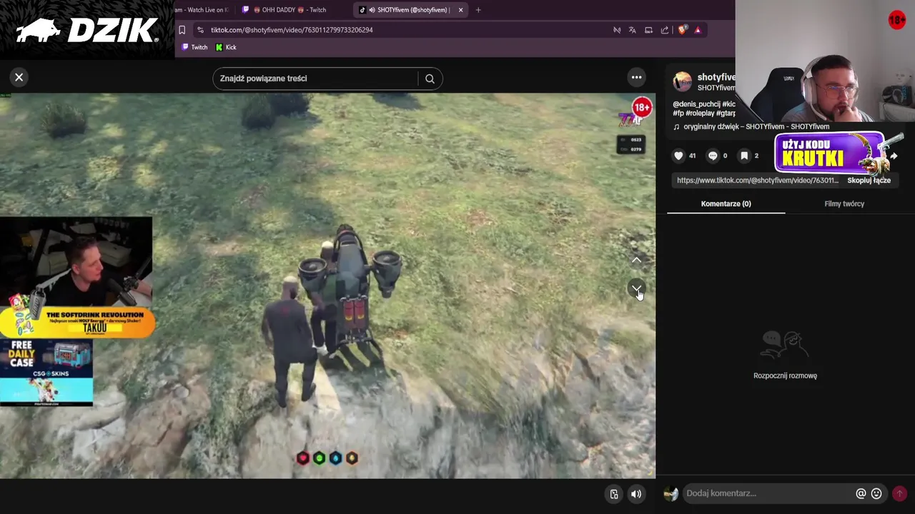Click the Brave Rewards triangle icon

pyautogui.click(x=698, y=30)
